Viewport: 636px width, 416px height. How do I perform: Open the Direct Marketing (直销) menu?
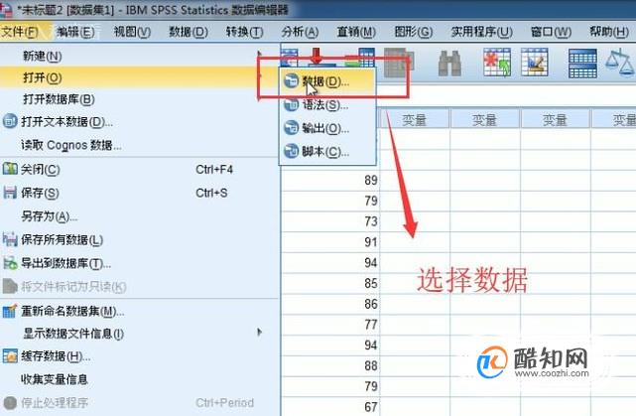[356, 32]
